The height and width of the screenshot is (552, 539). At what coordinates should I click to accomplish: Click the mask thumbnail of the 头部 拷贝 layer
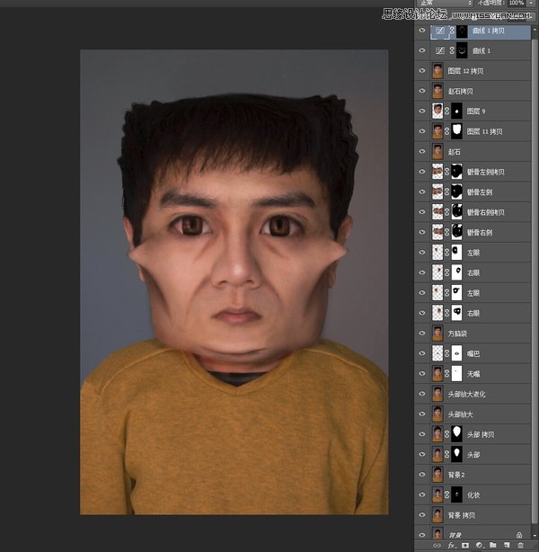(455, 433)
